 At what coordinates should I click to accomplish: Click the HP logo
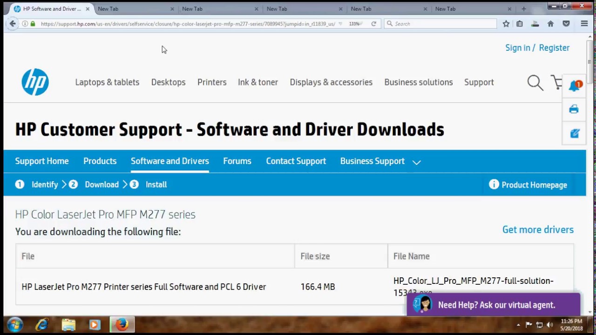click(x=35, y=82)
